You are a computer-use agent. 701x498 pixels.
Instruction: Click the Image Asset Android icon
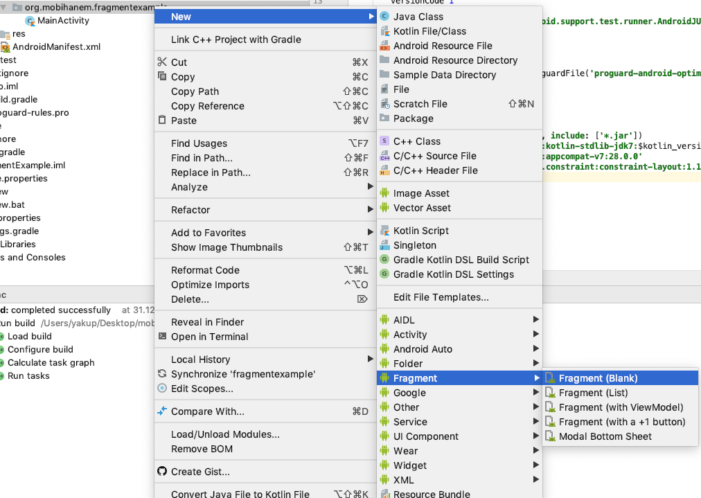tap(384, 193)
